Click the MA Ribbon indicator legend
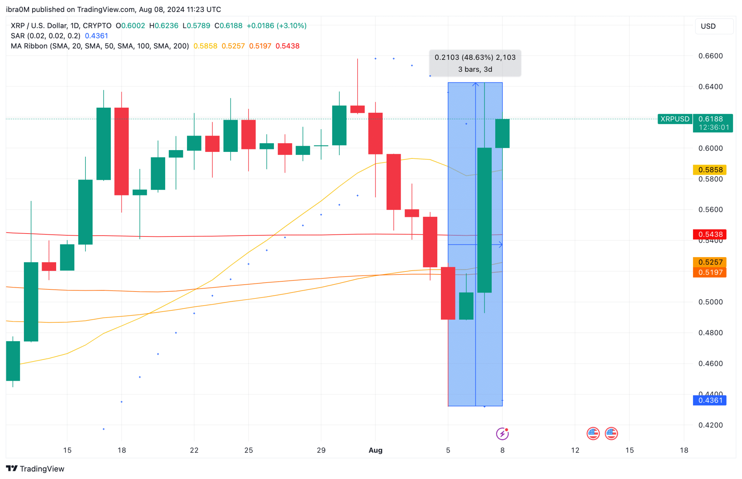 (x=100, y=46)
